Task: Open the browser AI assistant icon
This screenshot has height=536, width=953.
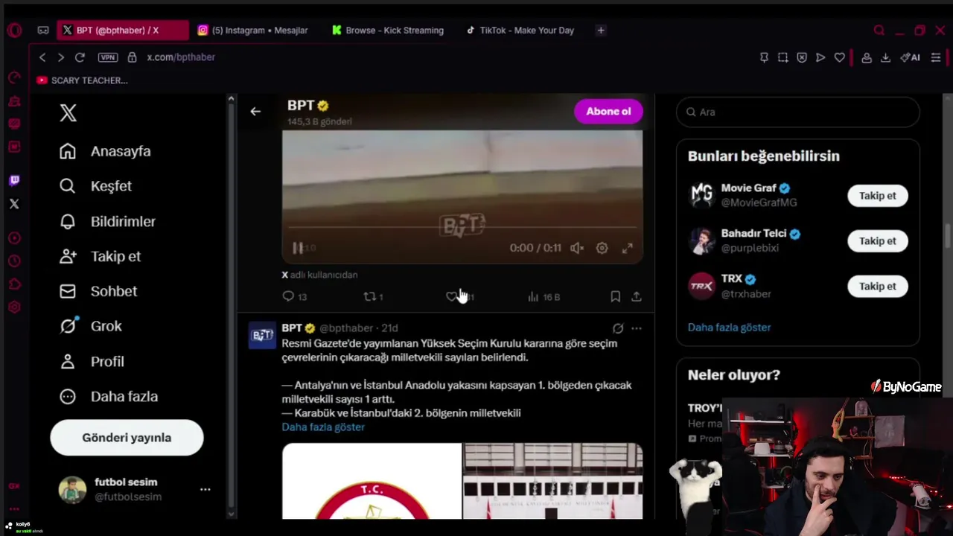Action: [910, 57]
